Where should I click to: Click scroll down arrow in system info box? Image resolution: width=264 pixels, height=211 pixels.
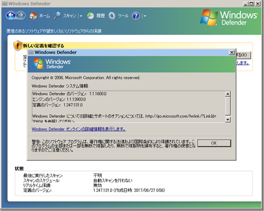pyautogui.click(x=228, y=120)
